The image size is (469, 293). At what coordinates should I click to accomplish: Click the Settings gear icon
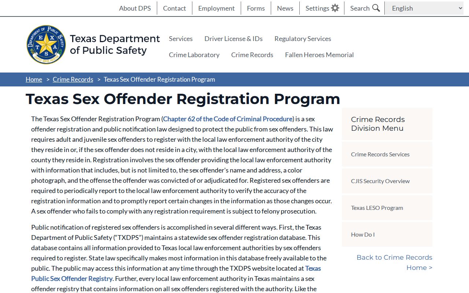coord(335,8)
